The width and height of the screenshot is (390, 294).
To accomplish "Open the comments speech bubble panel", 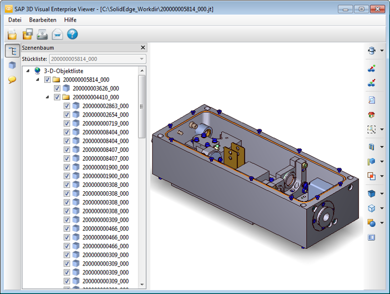I will pos(12,80).
